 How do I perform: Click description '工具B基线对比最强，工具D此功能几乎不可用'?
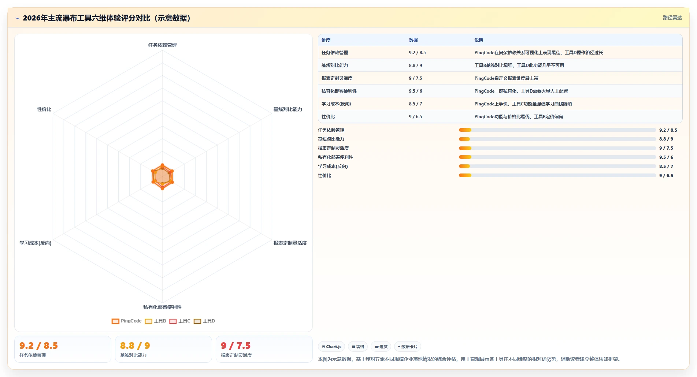click(x=519, y=66)
